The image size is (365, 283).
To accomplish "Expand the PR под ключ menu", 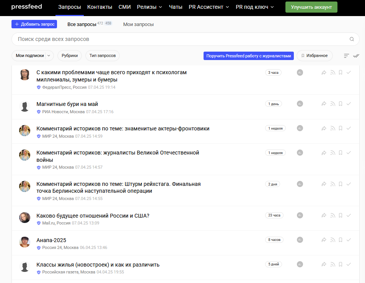I will [255, 7].
